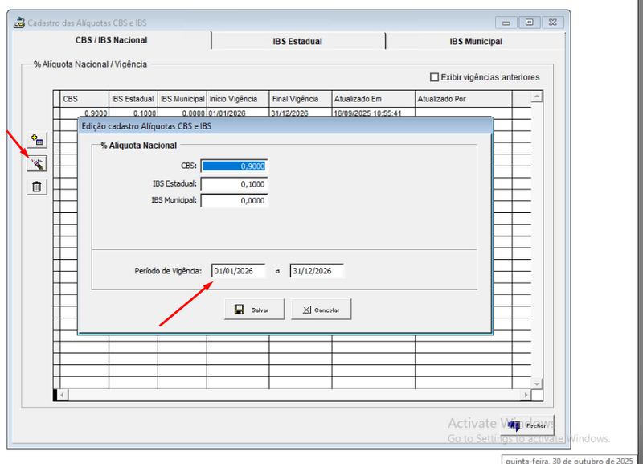Focus the IBS Estadual input field
643x464 pixels.
pos(234,184)
